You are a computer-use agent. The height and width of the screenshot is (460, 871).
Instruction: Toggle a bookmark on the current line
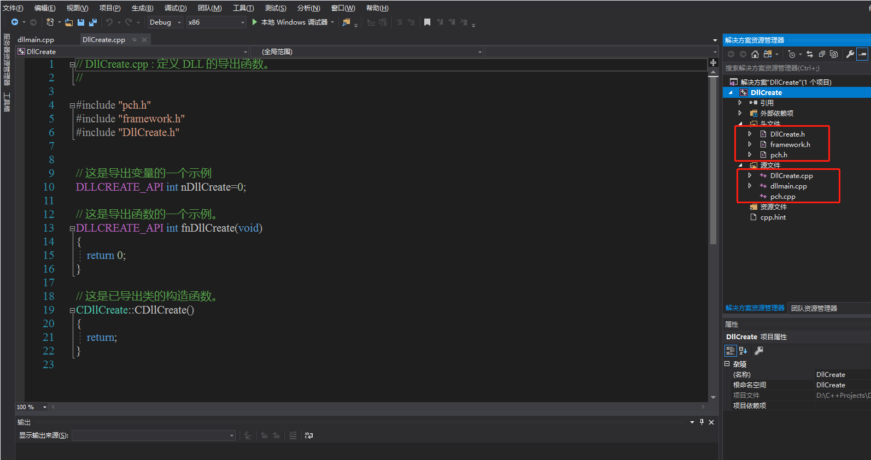pyautogui.click(x=428, y=22)
